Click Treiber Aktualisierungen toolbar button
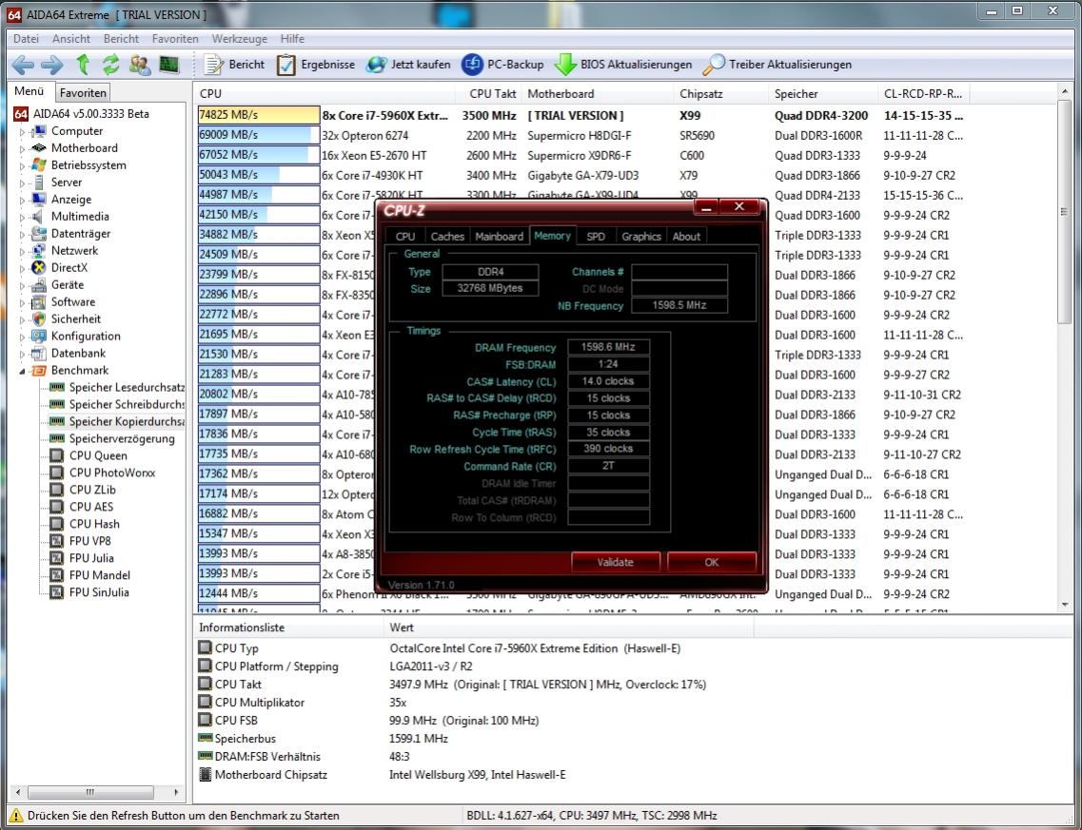Image resolution: width=1082 pixels, height=830 pixels. (x=777, y=65)
